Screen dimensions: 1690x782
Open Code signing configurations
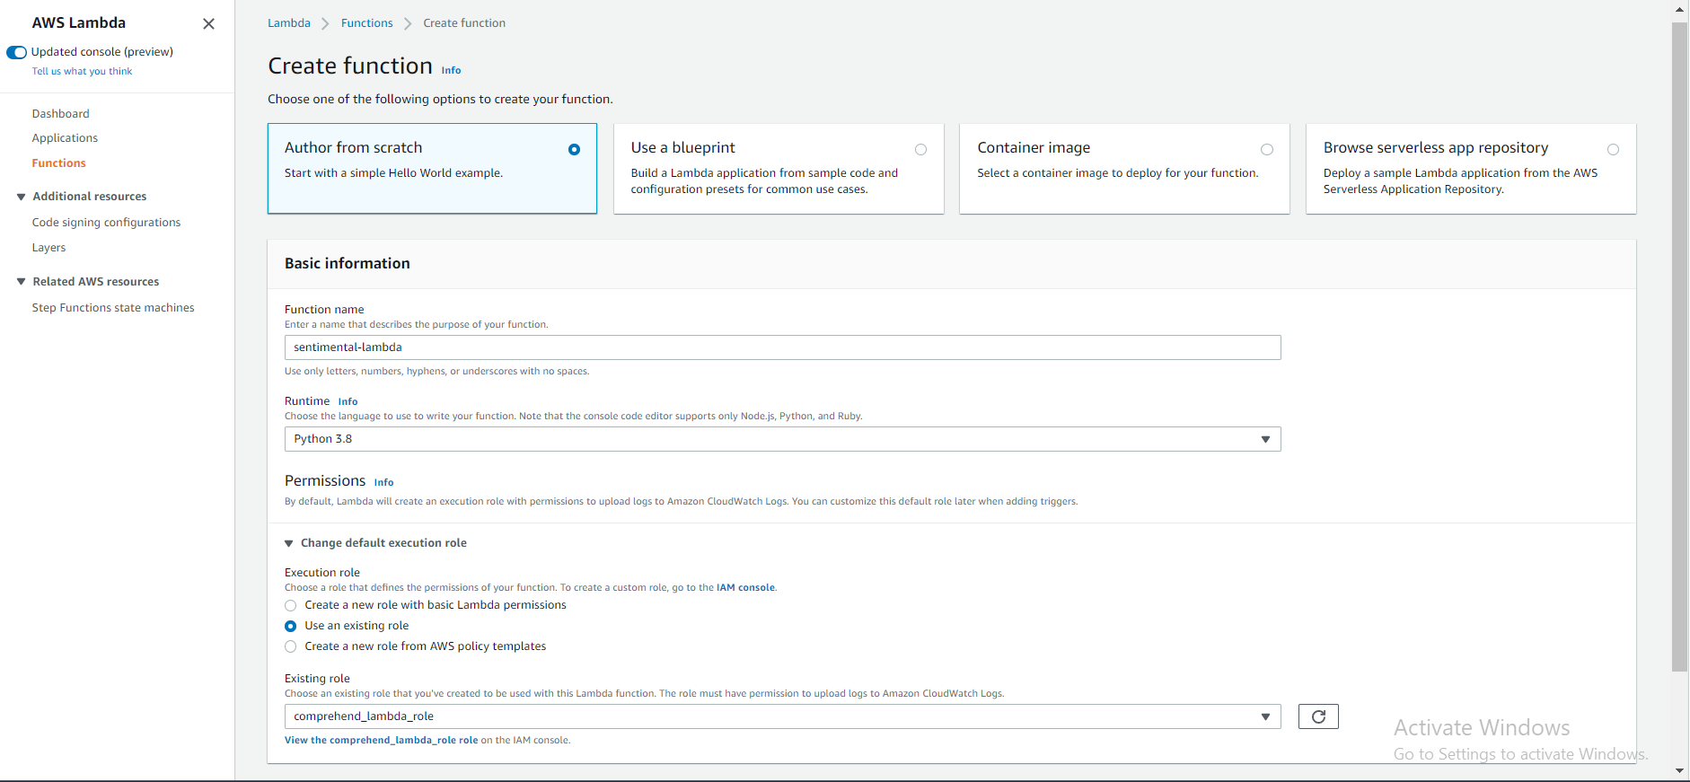[x=106, y=223]
